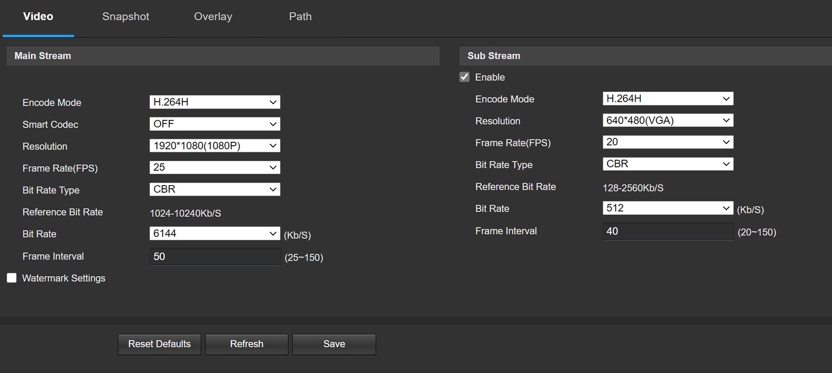Click the Main Stream section header
Image resolution: width=832 pixels, height=373 pixels.
pos(223,56)
